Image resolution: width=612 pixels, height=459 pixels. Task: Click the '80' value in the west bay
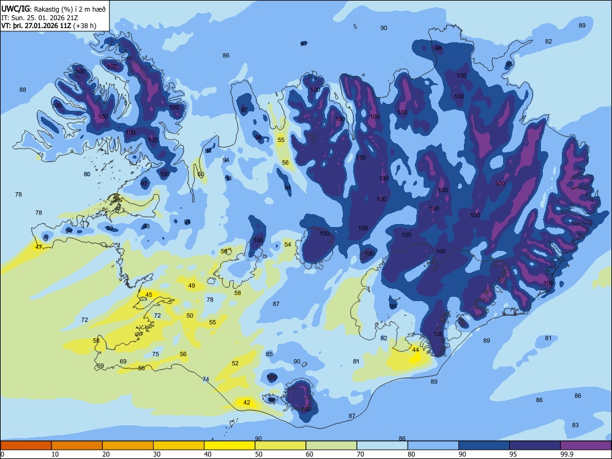[87, 174]
